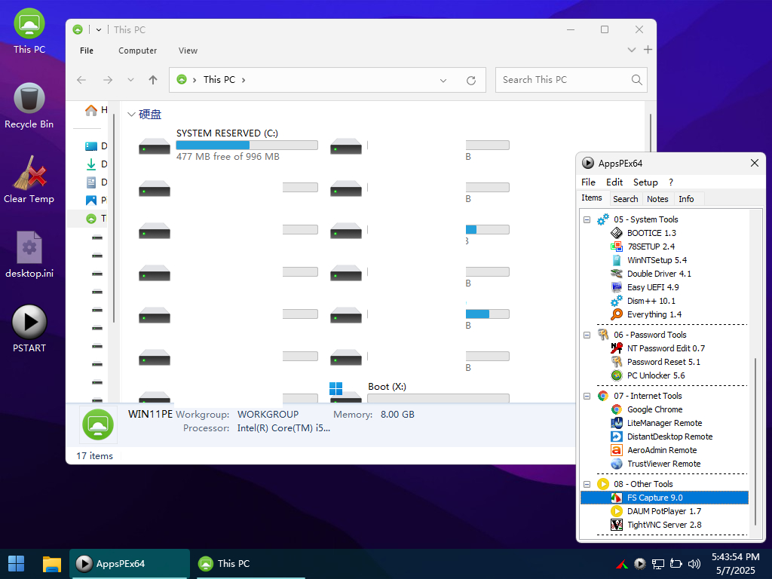Collapse 07 - Internet Tools group
772x579 pixels.
pyautogui.click(x=587, y=396)
